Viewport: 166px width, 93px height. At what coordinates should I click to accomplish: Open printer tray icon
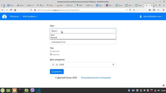point(144,90)
